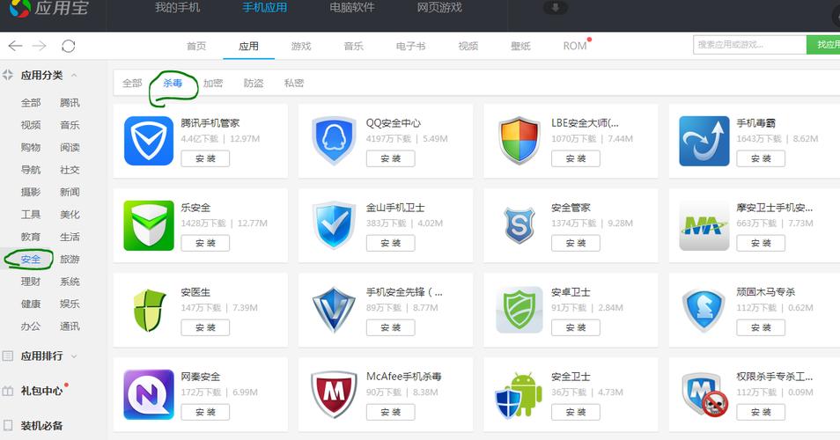Open the 安全管家 S shield icon
The image size is (840, 440).
pyautogui.click(x=519, y=225)
